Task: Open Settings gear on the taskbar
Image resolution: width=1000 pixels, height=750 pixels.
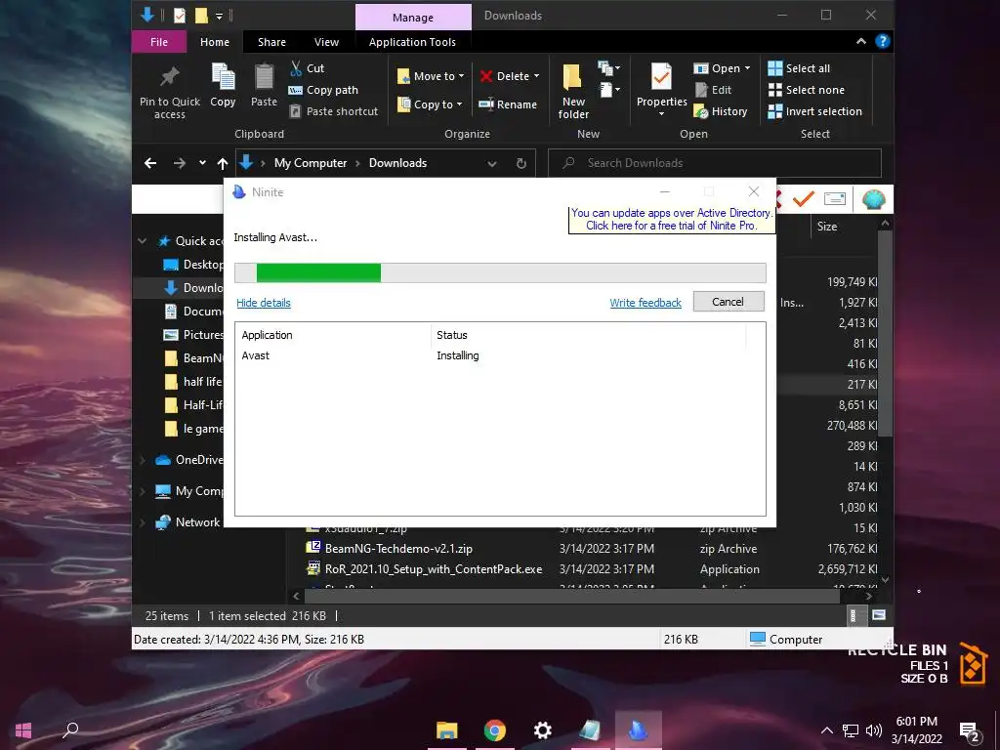Action: pos(543,730)
